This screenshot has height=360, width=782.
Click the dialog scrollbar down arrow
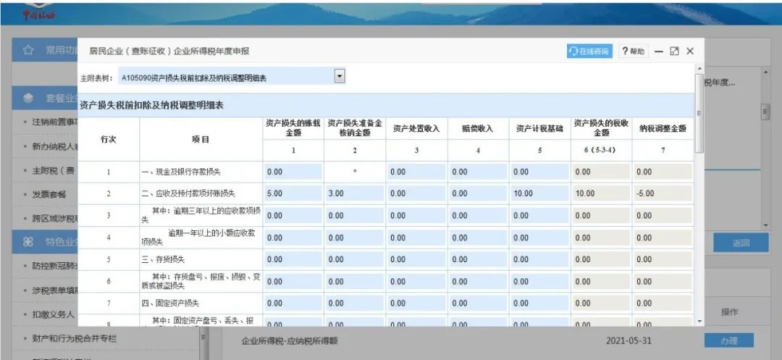pyautogui.click(x=699, y=322)
